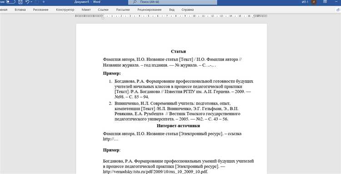Click the line 'Название журнала. – год издания'
Image resolution: width=341 pixels, height=174 pixels.
159,65
